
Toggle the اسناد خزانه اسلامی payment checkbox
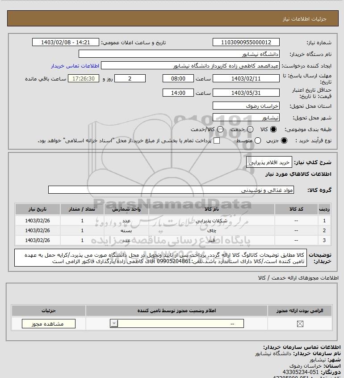(x=217, y=140)
